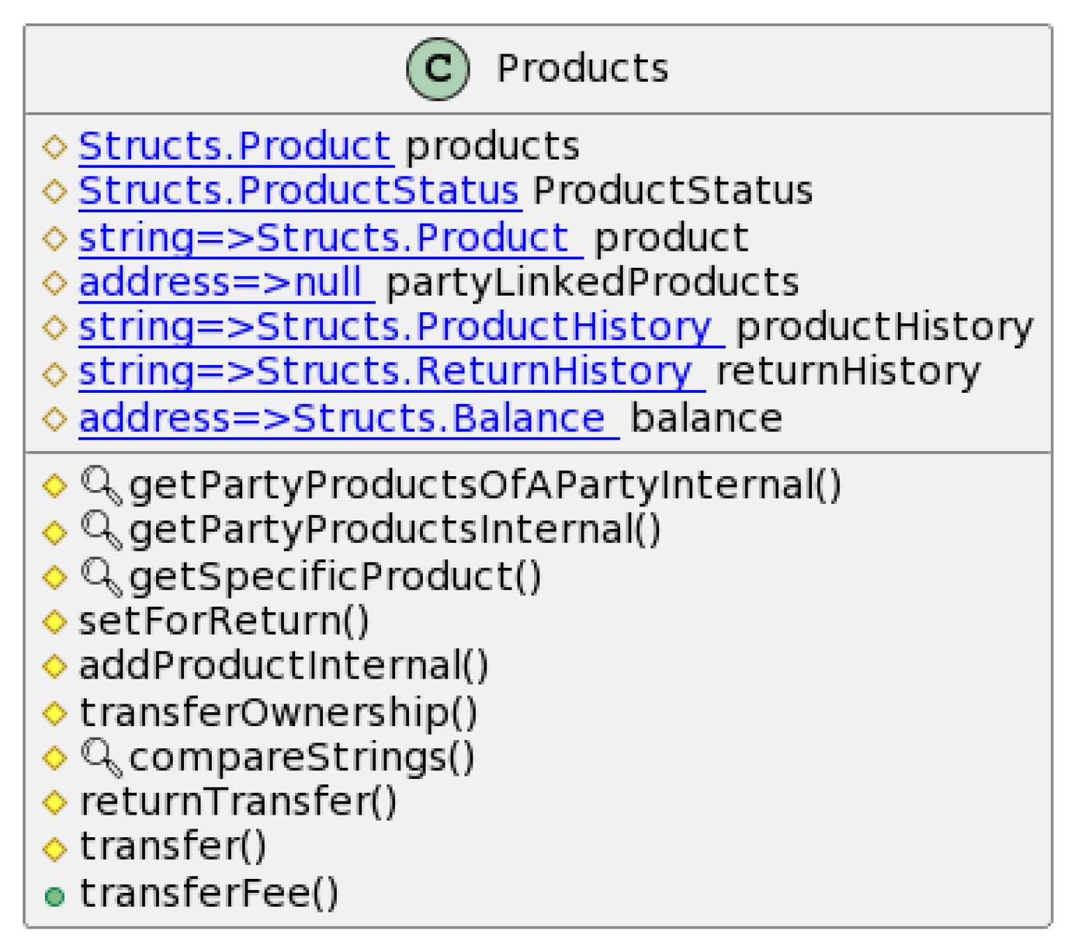Click magnifier icon beside getPartyProductsOfAPartyInternal()
Screen dimensions: 1072x947
point(101,485)
